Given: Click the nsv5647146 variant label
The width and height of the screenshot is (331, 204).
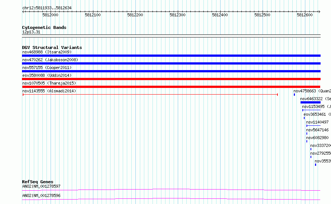Looking at the screenshot, I should click(x=317, y=130).
